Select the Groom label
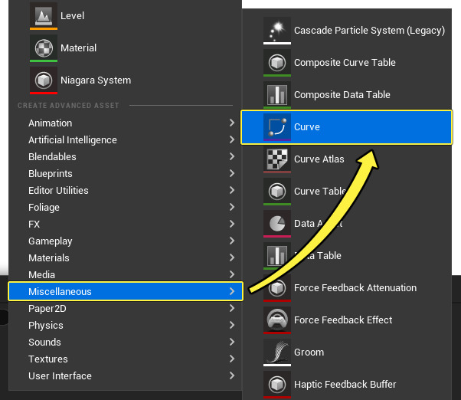 309,352
